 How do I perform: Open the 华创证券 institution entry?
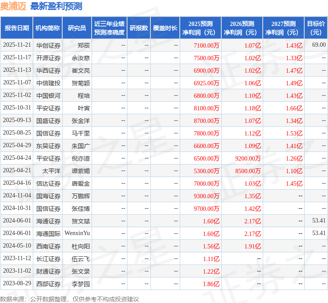click(48, 45)
